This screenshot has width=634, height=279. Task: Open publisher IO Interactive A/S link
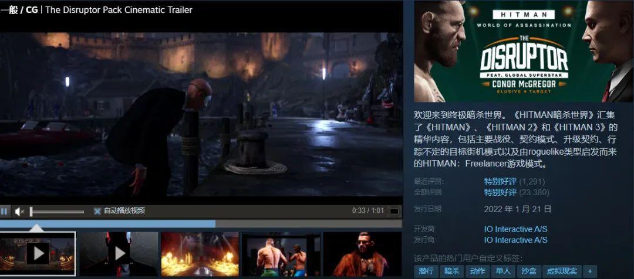[x=515, y=240]
